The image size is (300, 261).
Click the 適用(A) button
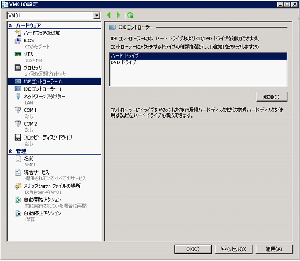click(x=274, y=249)
